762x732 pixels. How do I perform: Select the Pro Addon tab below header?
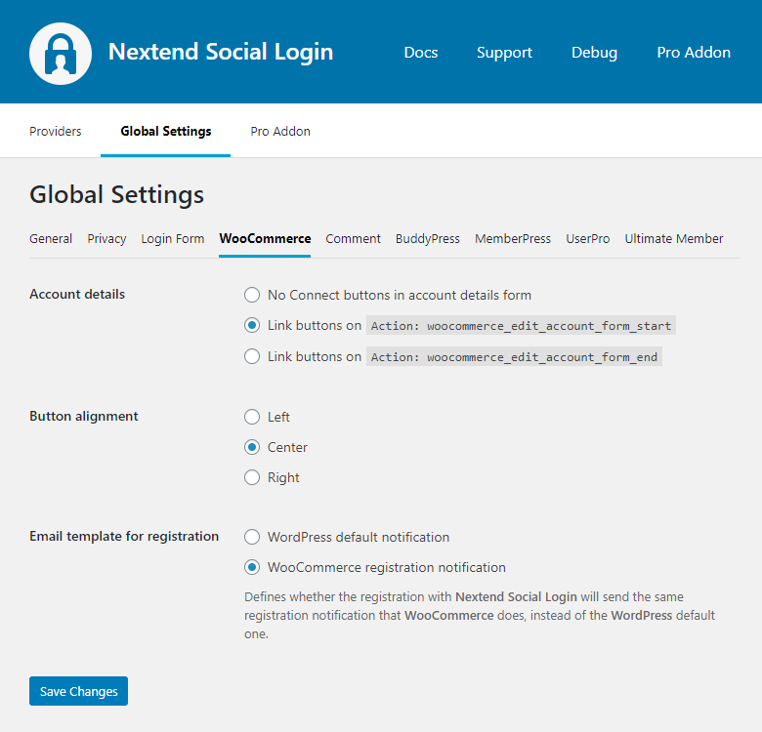click(280, 131)
